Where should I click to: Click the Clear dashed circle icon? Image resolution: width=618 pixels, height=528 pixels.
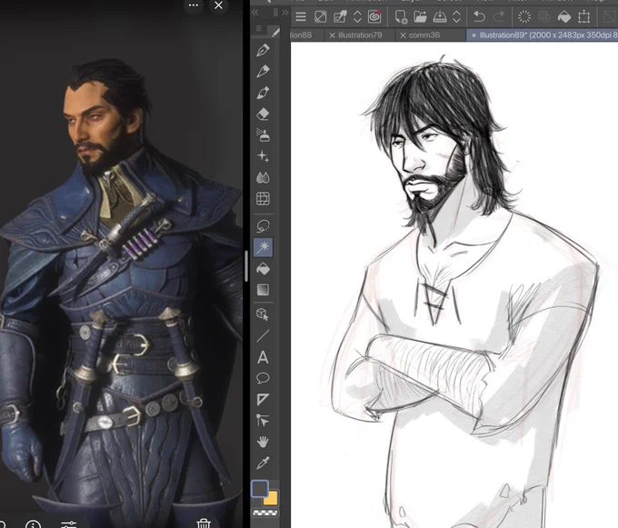coord(524,16)
